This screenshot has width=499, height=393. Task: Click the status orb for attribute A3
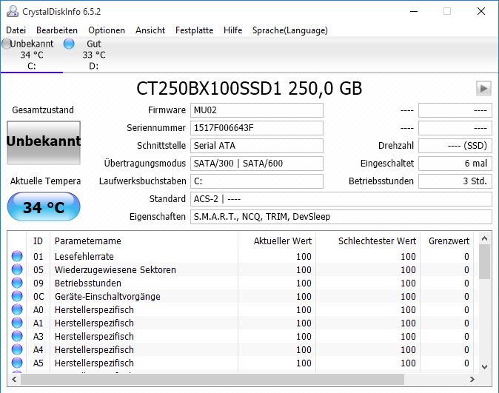tap(17, 336)
